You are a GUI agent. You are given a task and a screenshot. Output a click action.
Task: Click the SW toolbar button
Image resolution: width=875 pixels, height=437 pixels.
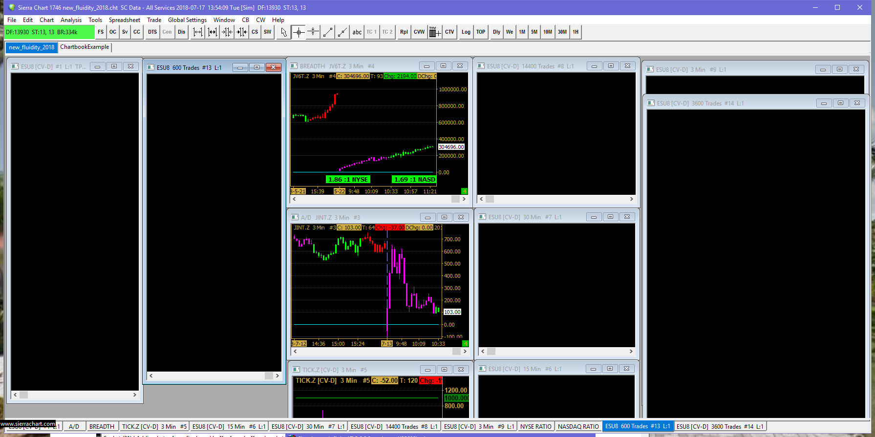pos(268,32)
